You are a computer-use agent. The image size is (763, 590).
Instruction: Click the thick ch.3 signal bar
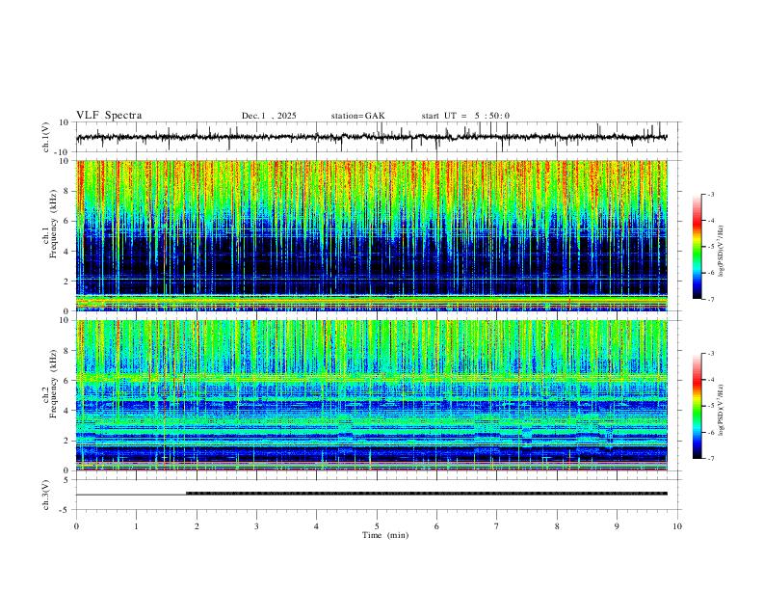(427, 494)
